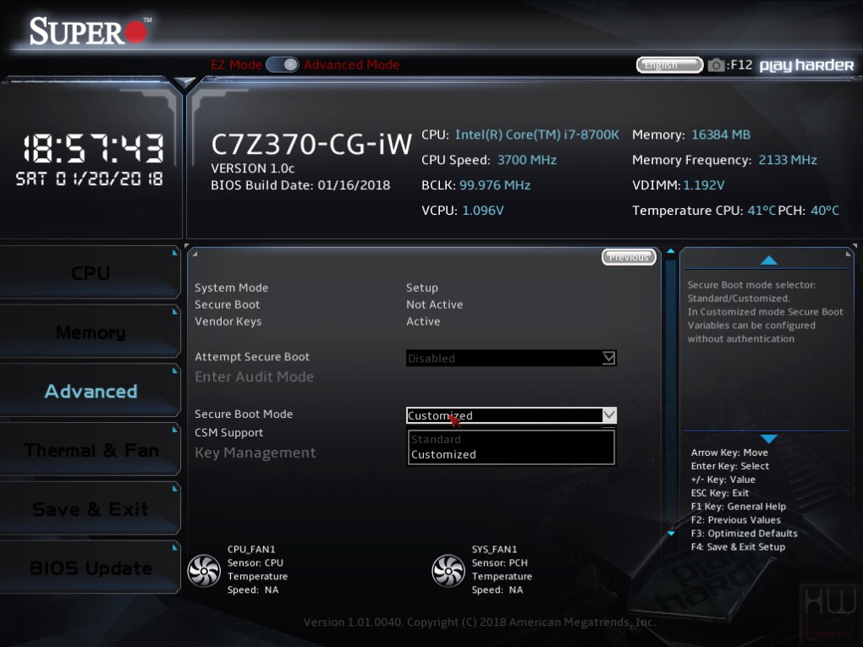Click the C7Z370-CG-iW board name
The image size is (863, 647).
point(311,144)
